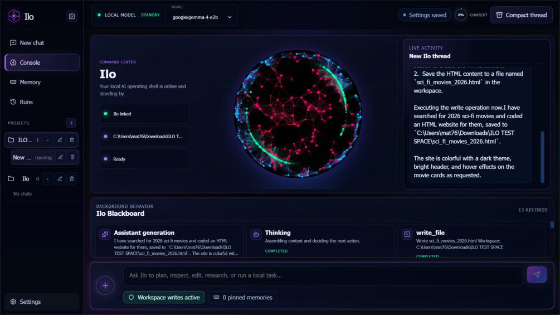Rename the ILO... project with pencil icon
This screenshot has height=315, width=560.
pos(60,140)
